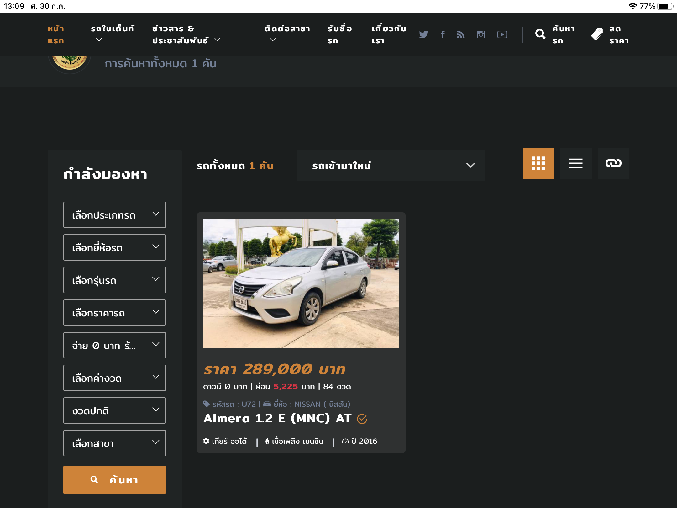
Task: Switch to grid view layout
Action: click(x=538, y=163)
